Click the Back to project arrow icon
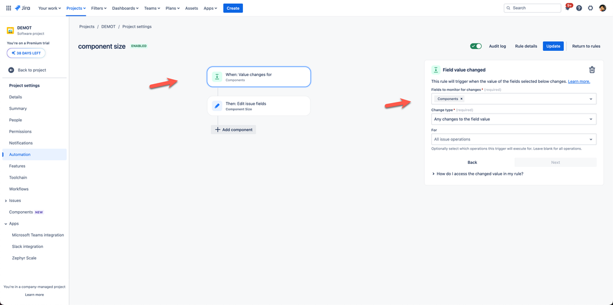This screenshot has width=613, height=305. (x=11, y=70)
